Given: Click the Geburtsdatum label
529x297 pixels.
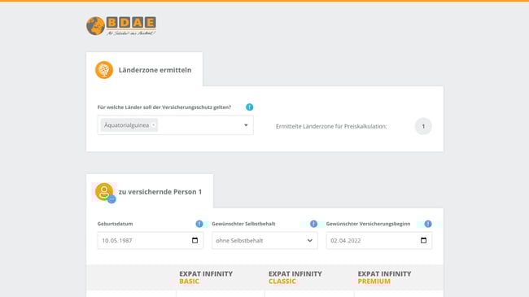Looking at the screenshot, I should pyautogui.click(x=115, y=224).
